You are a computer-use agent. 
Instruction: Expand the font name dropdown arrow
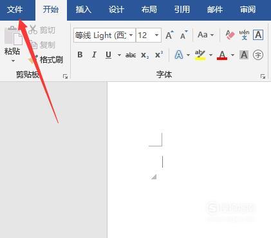tap(131, 35)
